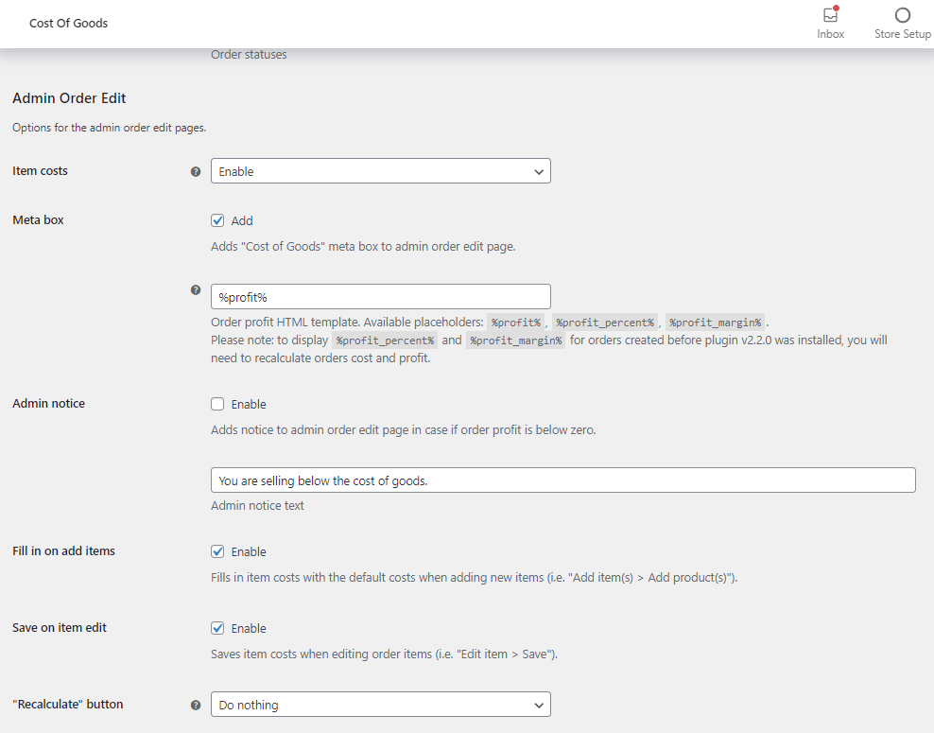Image resolution: width=934 pixels, height=733 pixels.
Task: Show help tooltip for Item costs
Action: [196, 171]
